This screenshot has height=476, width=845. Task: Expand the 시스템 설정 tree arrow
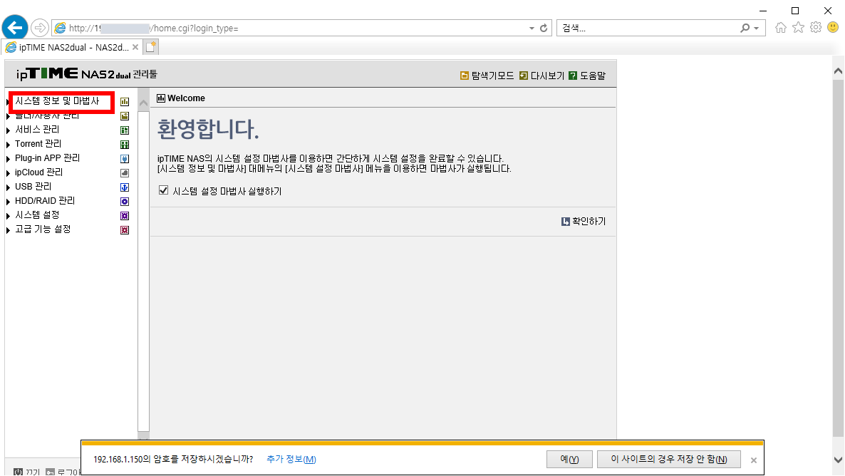8,216
